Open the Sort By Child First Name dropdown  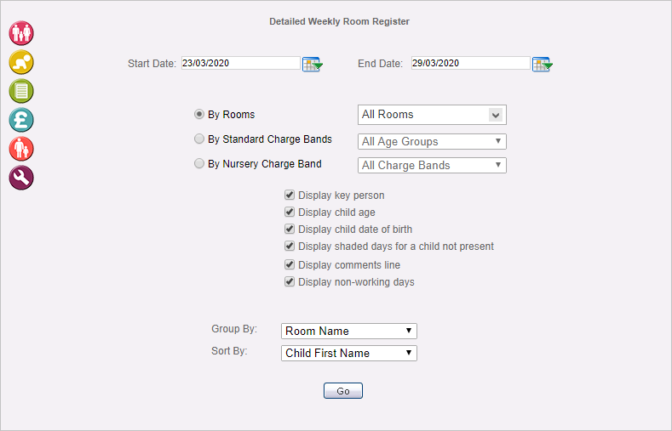(x=349, y=353)
